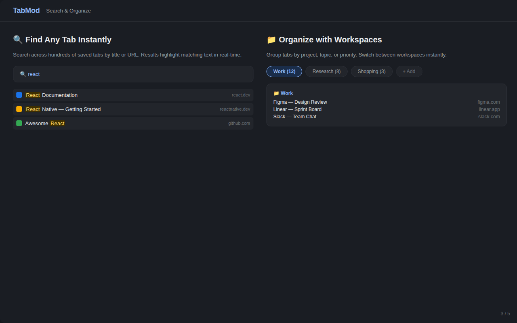Click the github.com URL
517x323 pixels.
point(239,123)
